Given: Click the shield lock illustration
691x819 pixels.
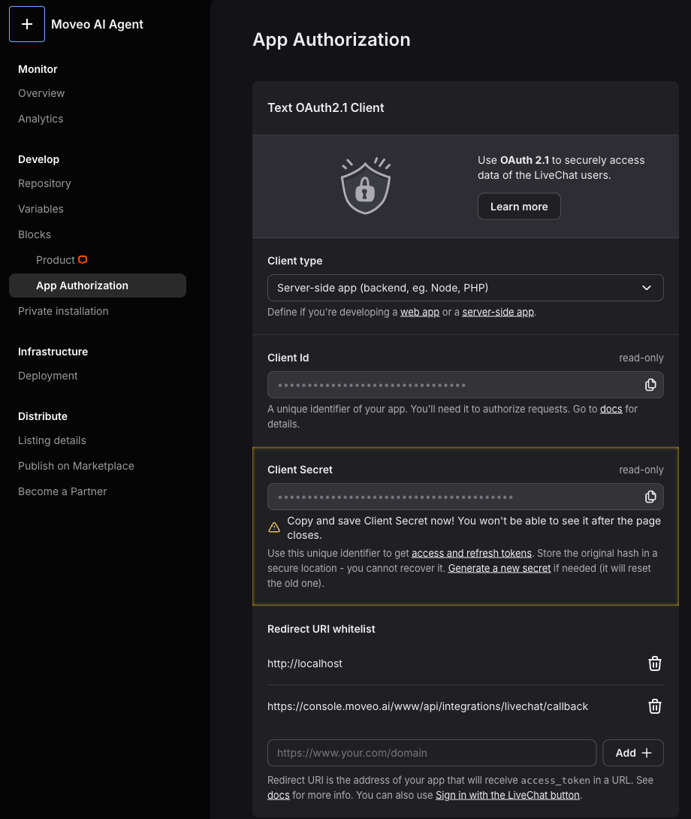Looking at the screenshot, I should click(366, 186).
